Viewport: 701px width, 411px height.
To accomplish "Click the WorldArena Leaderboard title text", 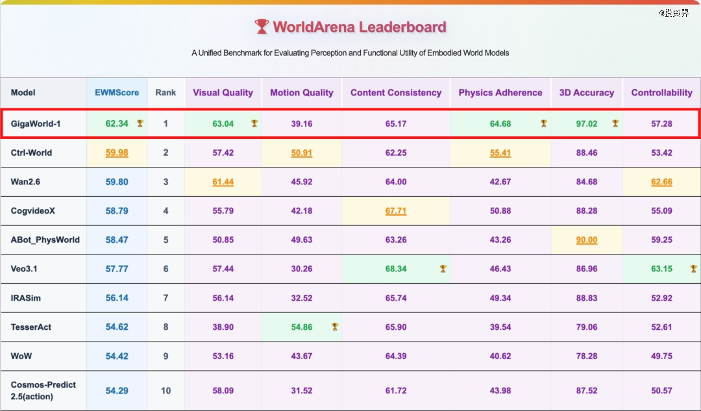I will pyautogui.click(x=360, y=27).
